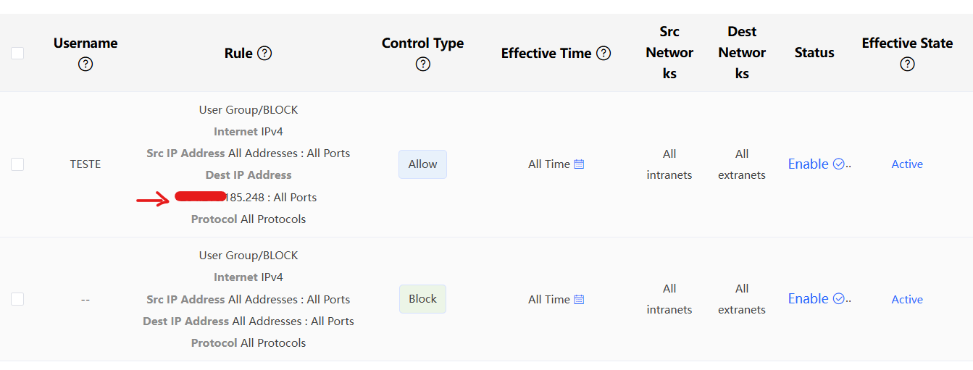Click the Username help question-mark icon
This screenshot has width=973, height=370.
[x=85, y=64]
